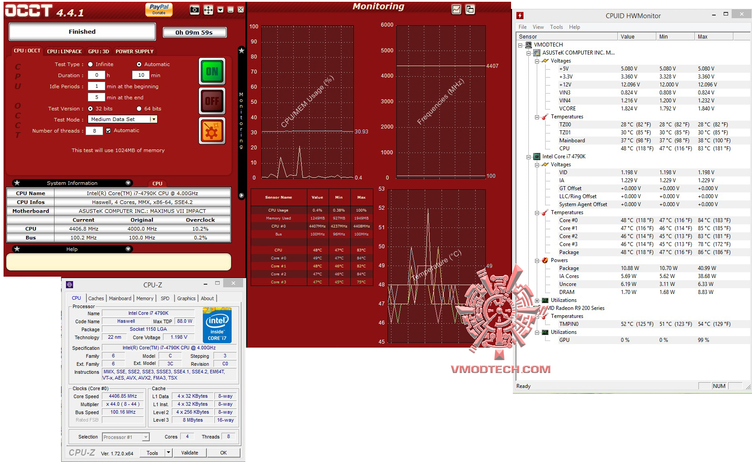The height and width of the screenshot is (462, 752).
Task: Select the Infinite test type
Action: pyautogui.click(x=90, y=64)
